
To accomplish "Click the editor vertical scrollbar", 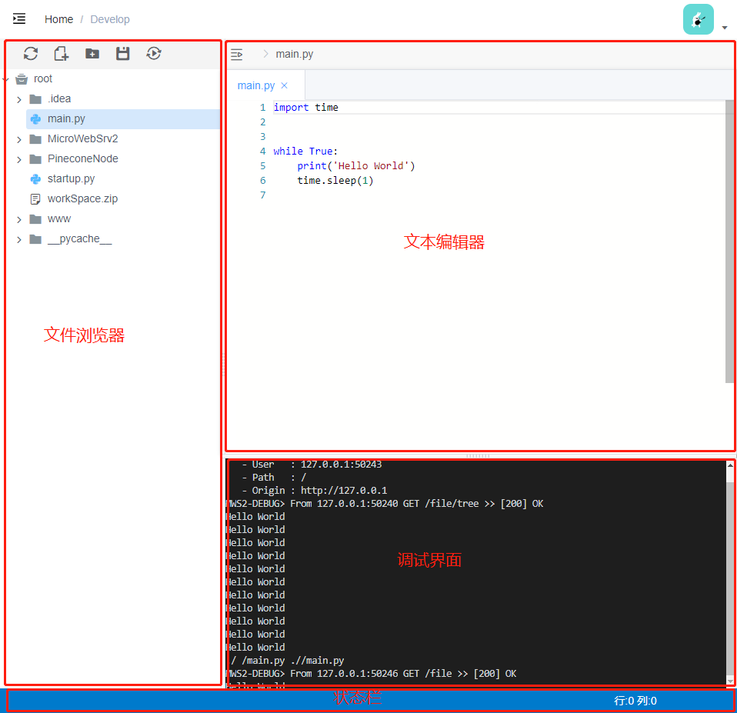I will click(729, 242).
